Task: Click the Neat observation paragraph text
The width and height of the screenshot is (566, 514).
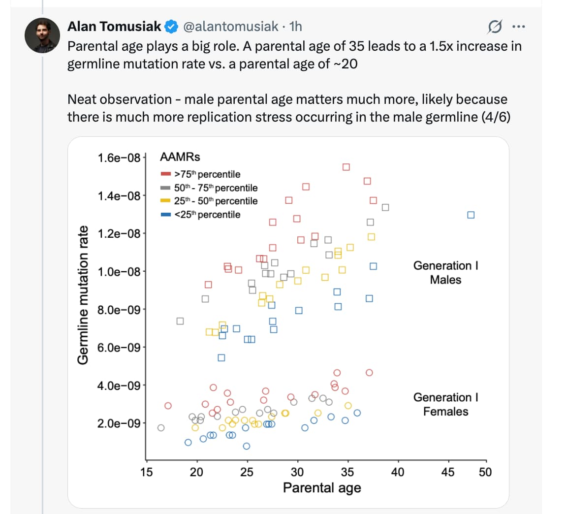Action: 288,108
